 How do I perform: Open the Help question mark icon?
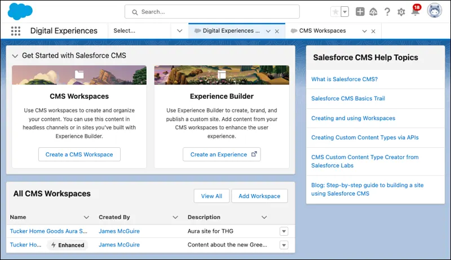click(387, 12)
